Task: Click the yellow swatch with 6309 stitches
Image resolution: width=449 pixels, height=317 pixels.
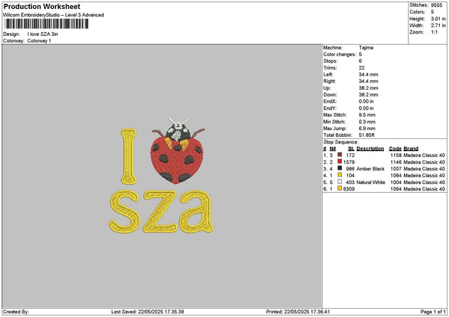Action: coord(340,188)
